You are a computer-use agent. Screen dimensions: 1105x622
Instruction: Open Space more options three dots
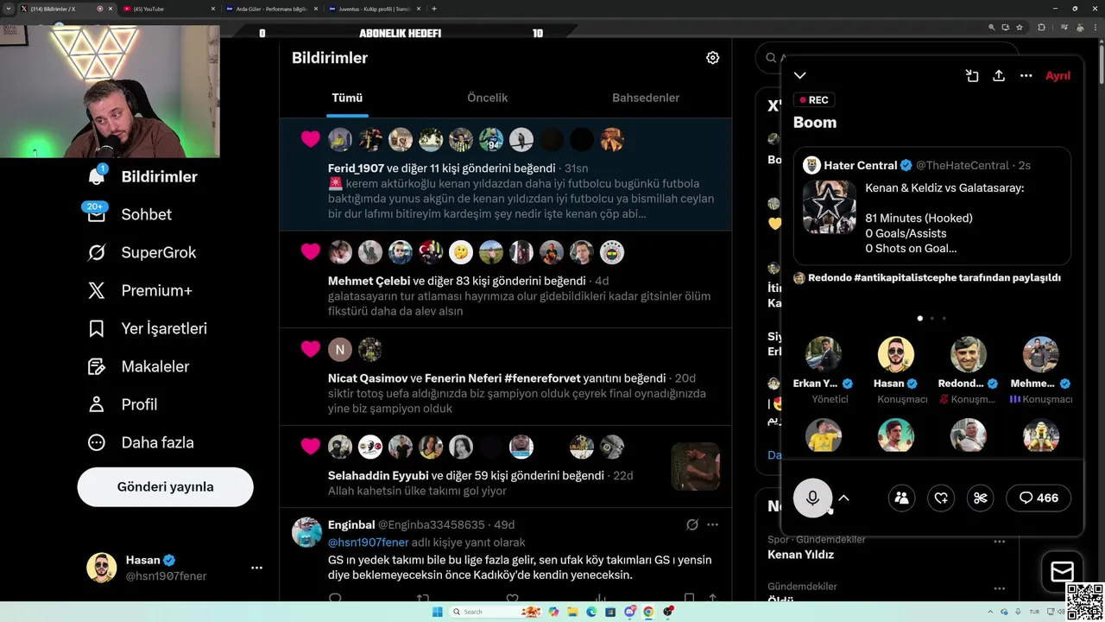[x=1026, y=76]
